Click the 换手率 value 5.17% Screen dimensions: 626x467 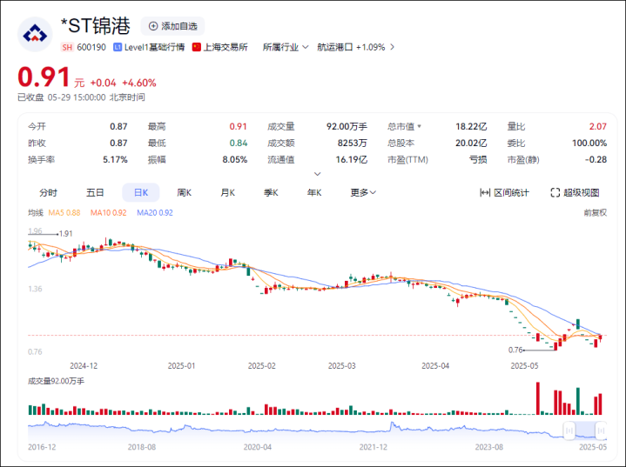[x=115, y=159]
